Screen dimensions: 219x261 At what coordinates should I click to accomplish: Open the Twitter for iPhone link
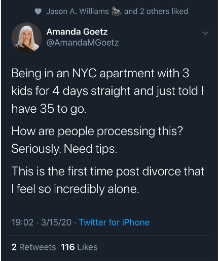(x=114, y=222)
